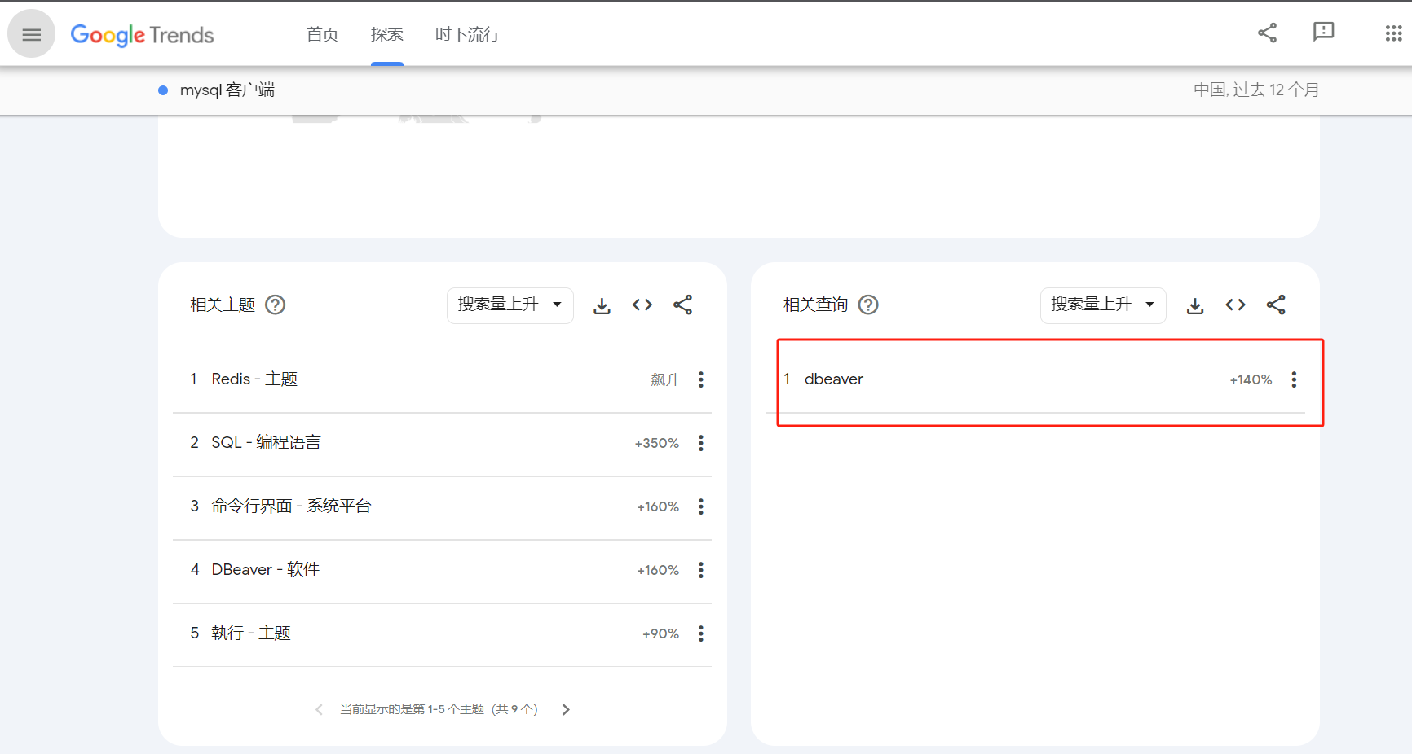Embed the 相关查询 card

point(1235,305)
